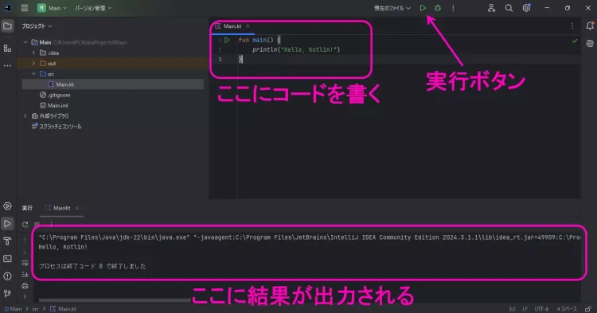The height and width of the screenshot is (313, 597).
Task: Open the main hamburger menu
Action: pos(25,8)
